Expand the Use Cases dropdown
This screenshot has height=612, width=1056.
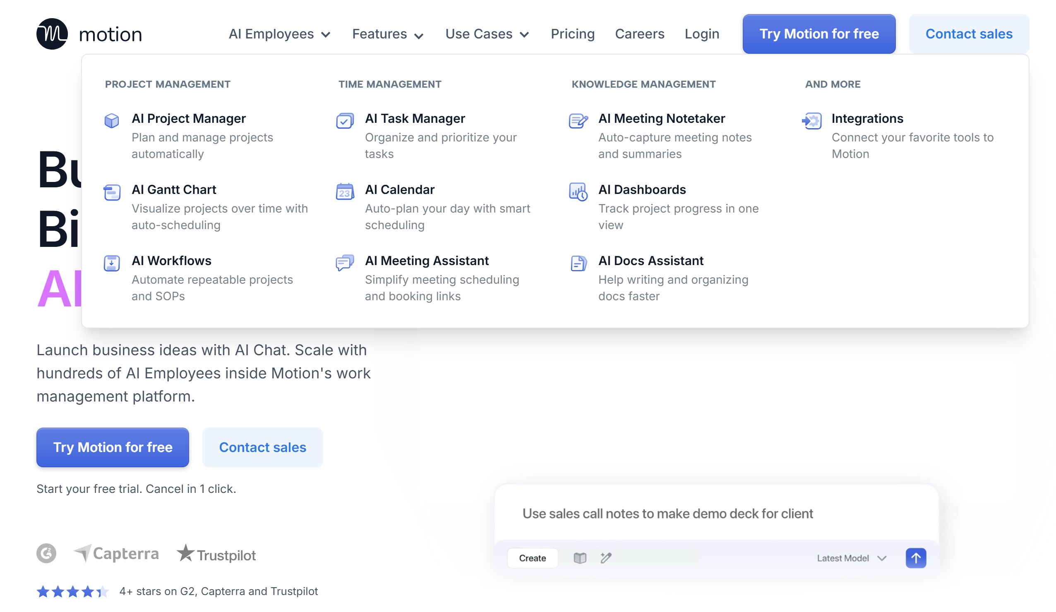tap(487, 34)
